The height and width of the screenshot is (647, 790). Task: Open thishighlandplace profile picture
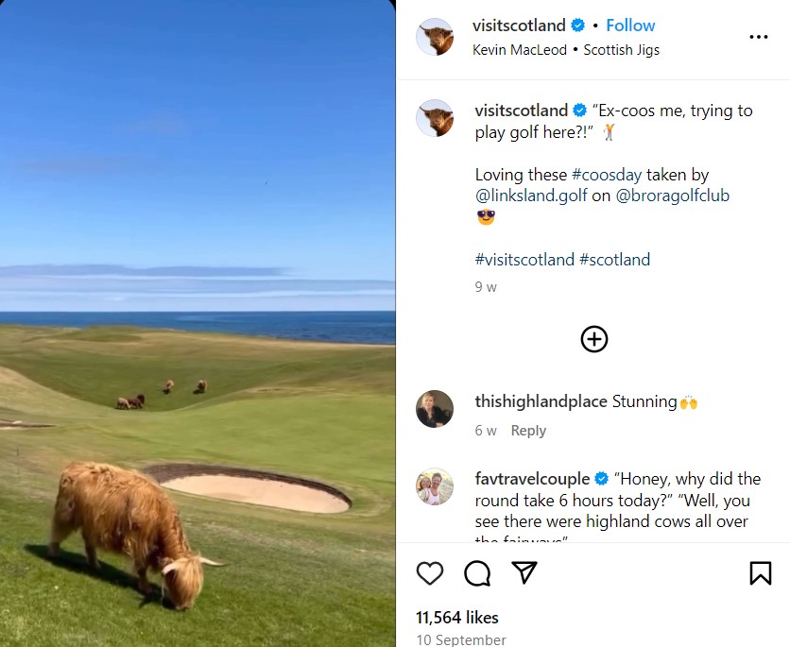pos(435,409)
